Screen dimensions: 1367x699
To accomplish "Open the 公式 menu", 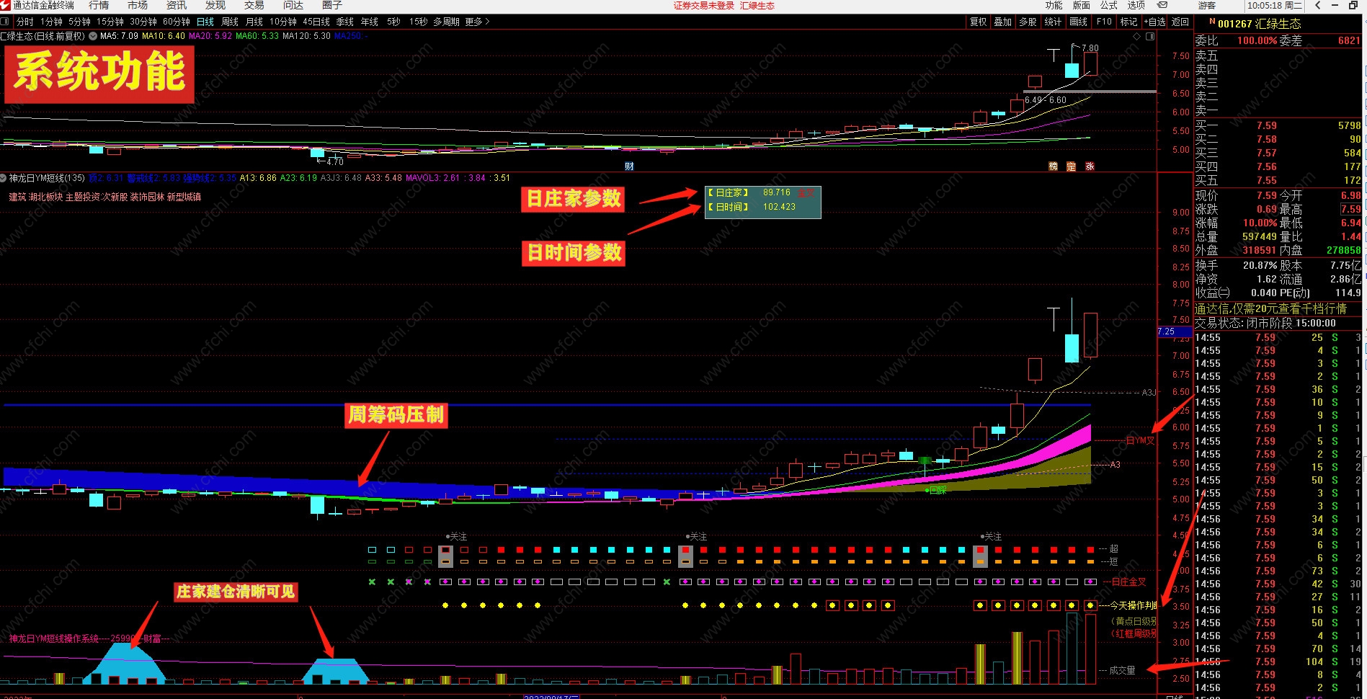I will 1109,6.
